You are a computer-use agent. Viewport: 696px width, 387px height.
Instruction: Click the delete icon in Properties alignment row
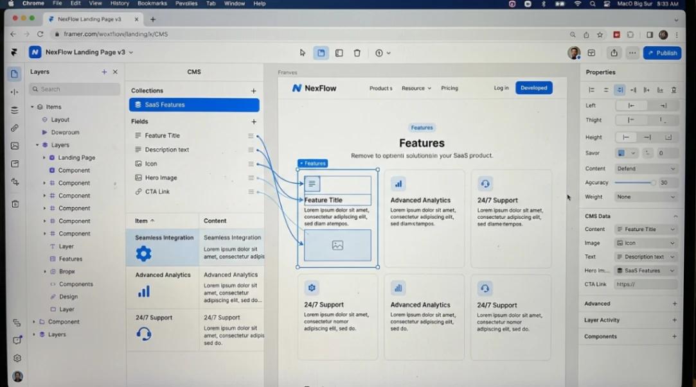(674, 90)
